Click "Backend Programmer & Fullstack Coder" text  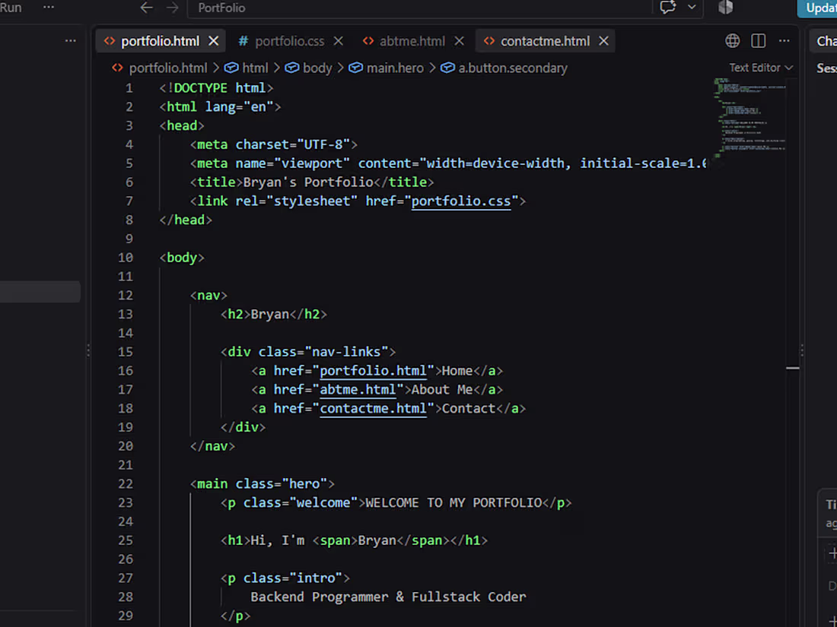(x=388, y=597)
